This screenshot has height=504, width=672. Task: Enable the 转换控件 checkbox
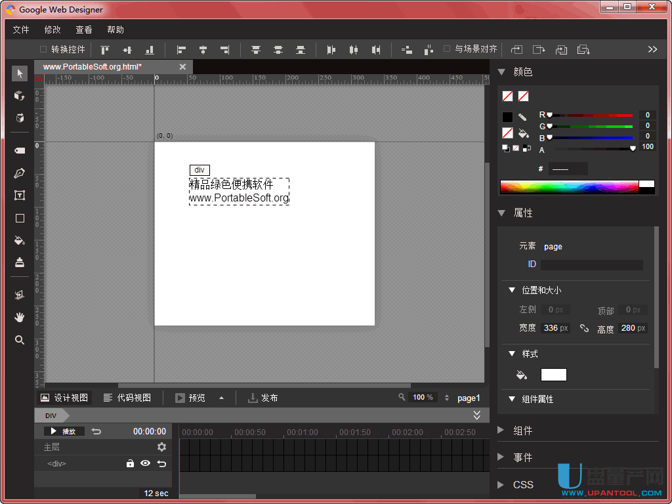[x=43, y=49]
